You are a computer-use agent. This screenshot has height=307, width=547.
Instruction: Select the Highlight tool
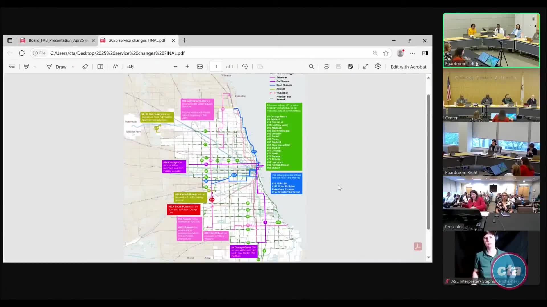[x=26, y=67]
